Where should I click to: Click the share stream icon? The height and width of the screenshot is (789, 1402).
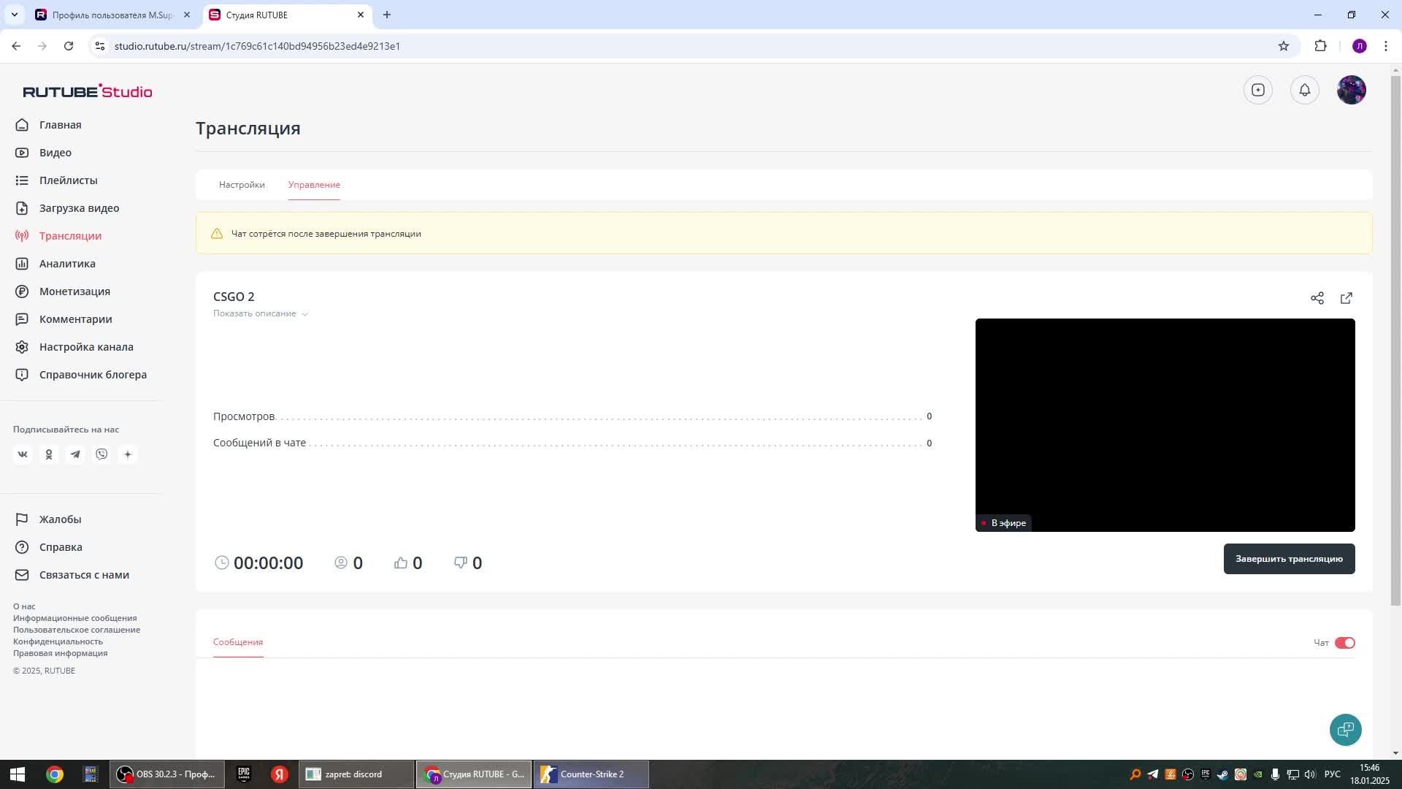(1317, 298)
